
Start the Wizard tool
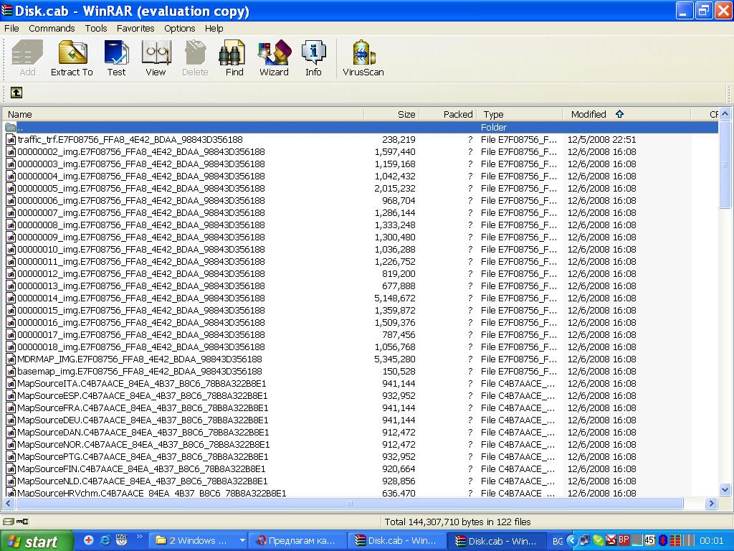point(274,58)
